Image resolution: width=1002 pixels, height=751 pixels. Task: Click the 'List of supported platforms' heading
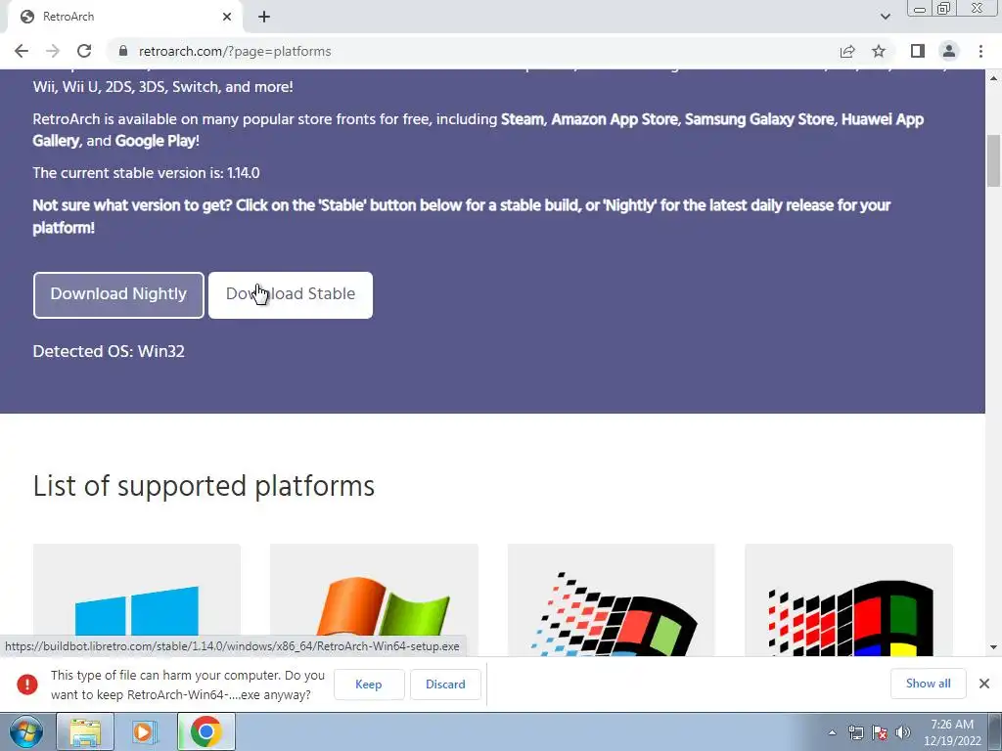click(x=204, y=486)
